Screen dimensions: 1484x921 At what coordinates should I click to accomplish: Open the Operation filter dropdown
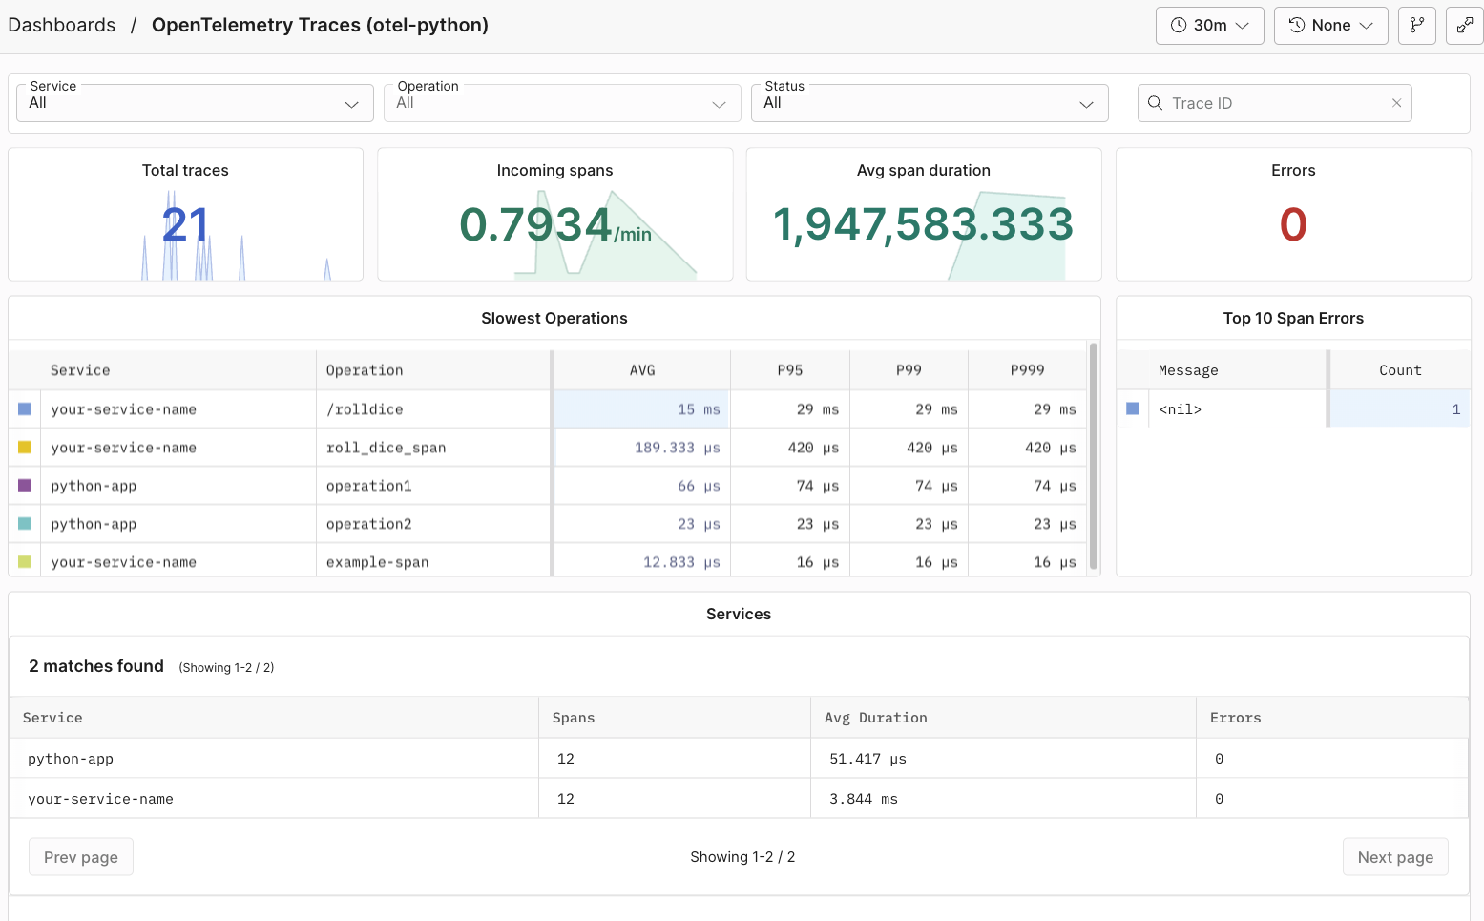[561, 103]
